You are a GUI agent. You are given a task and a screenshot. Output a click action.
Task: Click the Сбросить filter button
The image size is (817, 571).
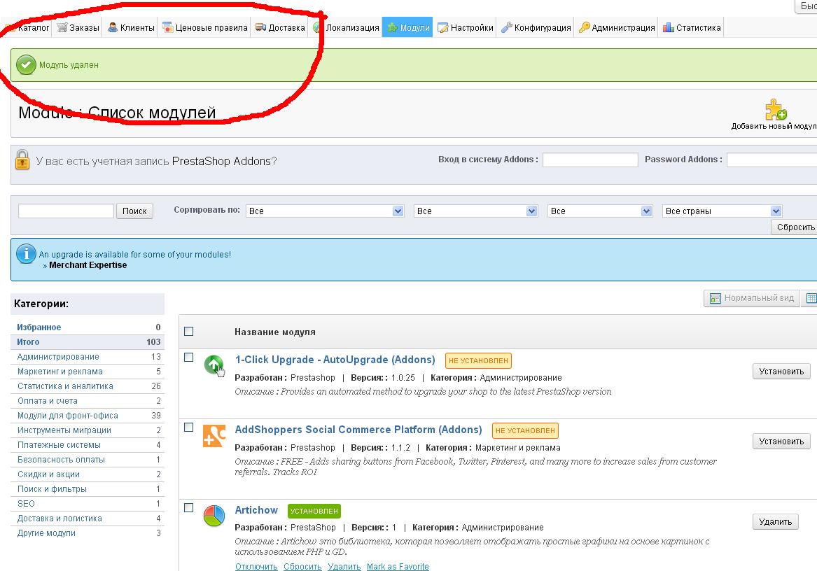point(794,227)
